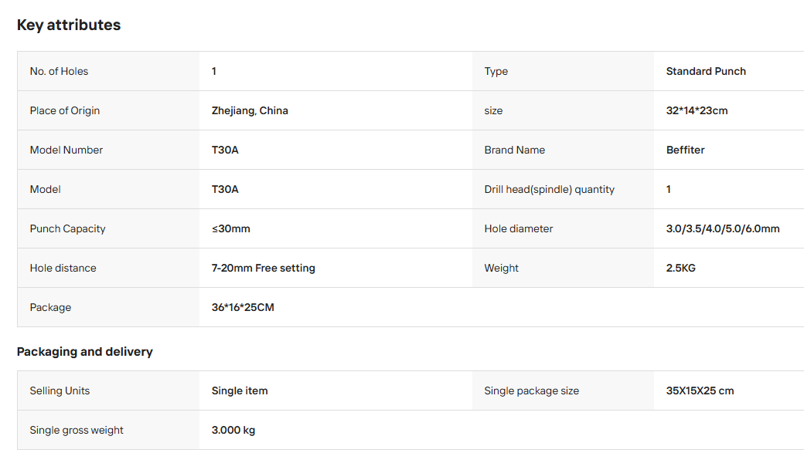Select the '32*14*23cm' size value
The height and width of the screenshot is (453, 804).
click(697, 110)
